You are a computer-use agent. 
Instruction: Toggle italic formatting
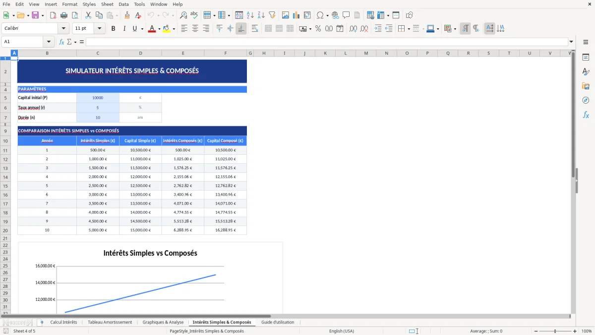click(x=123, y=28)
